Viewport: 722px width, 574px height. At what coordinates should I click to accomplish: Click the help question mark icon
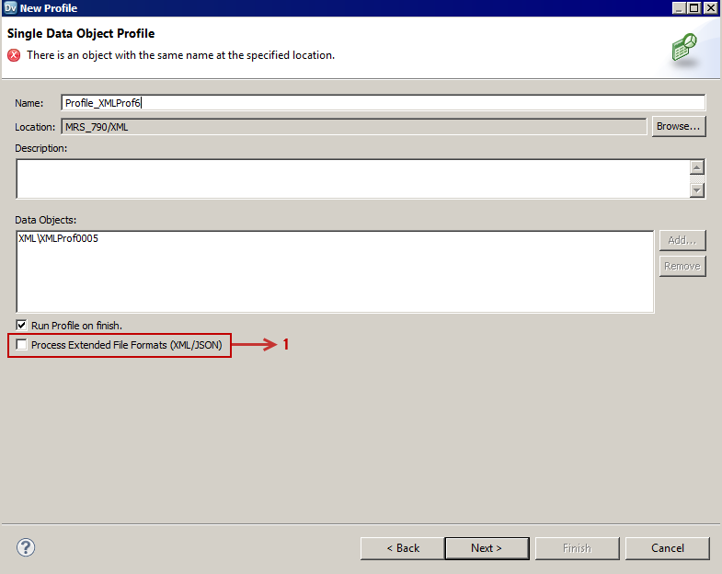[26, 547]
